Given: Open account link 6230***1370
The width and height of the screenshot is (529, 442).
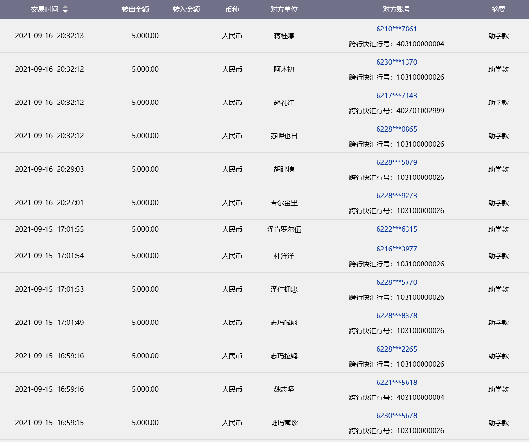Looking at the screenshot, I should point(396,62).
